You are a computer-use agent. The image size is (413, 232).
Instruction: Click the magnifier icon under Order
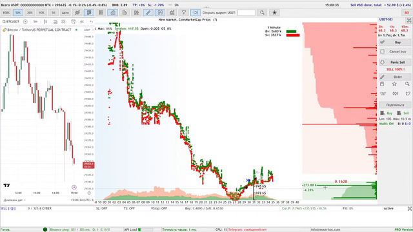[x=407, y=84]
